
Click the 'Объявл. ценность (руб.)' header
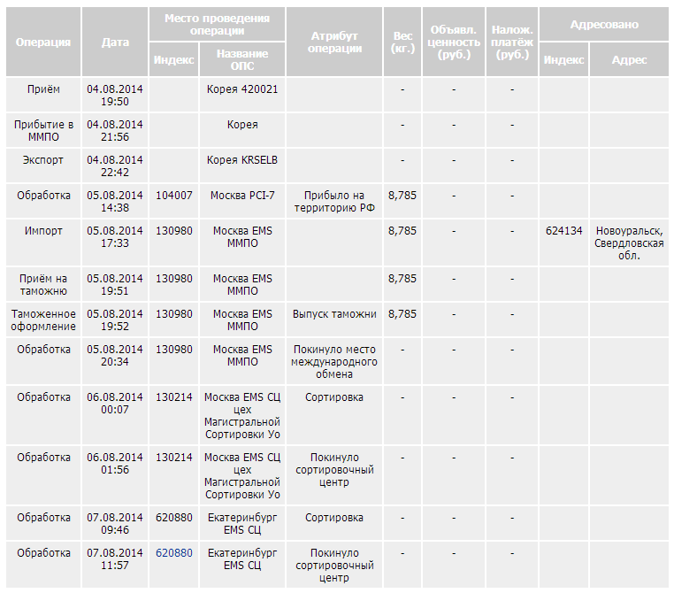click(454, 42)
